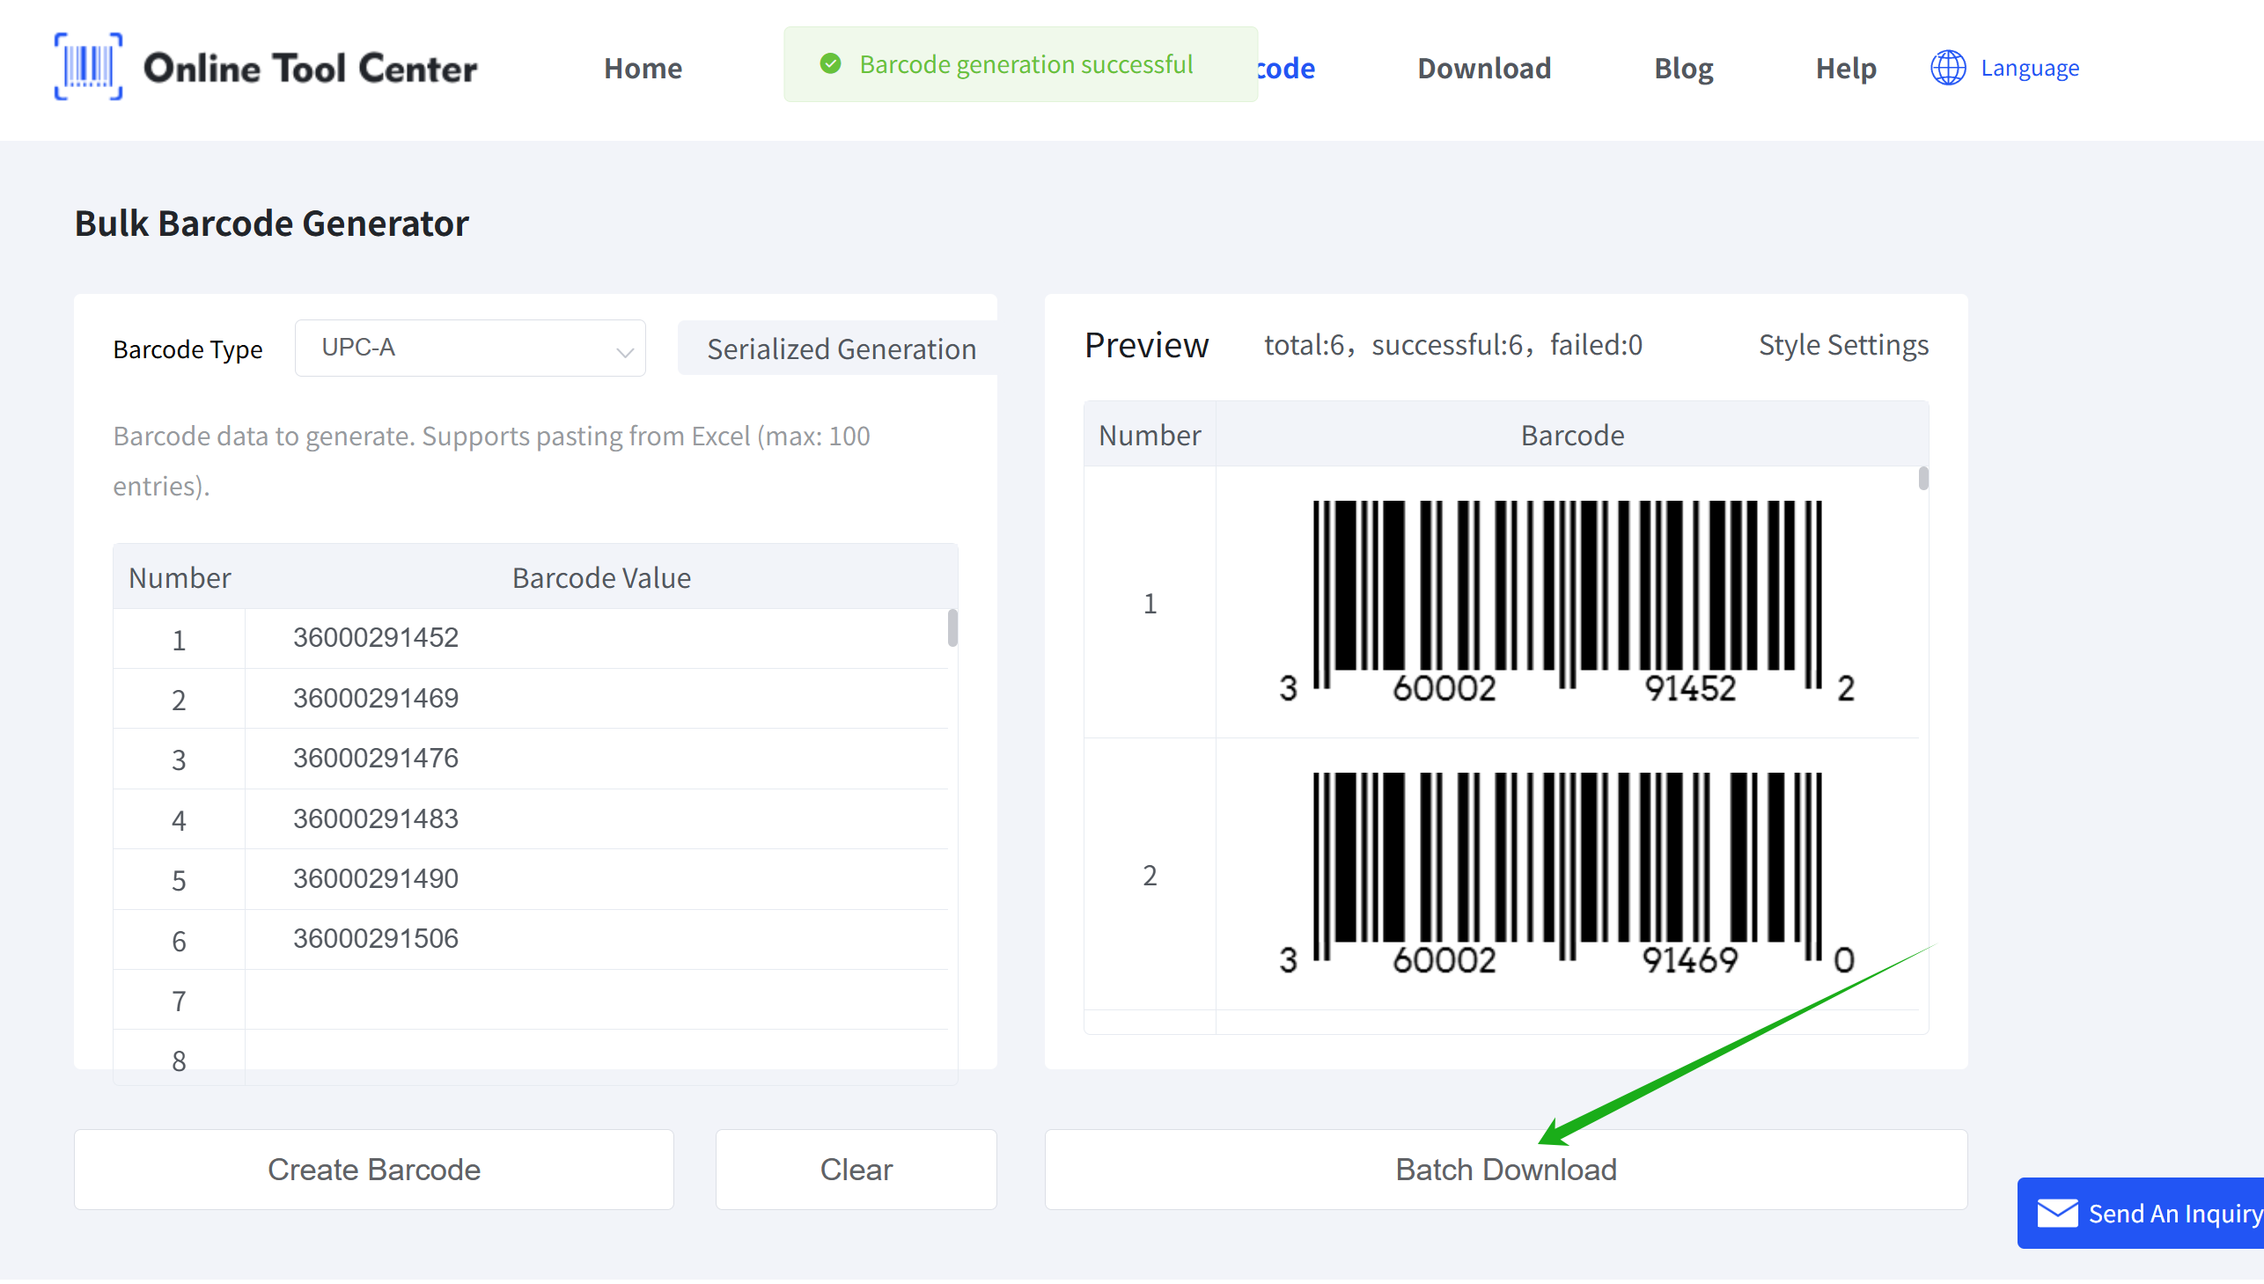Click Batch Download to save all barcodes
2264x1284 pixels.
coord(1505,1169)
